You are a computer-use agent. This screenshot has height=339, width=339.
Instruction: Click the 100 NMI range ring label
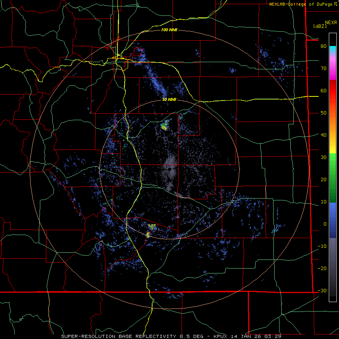(x=169, y=30)
